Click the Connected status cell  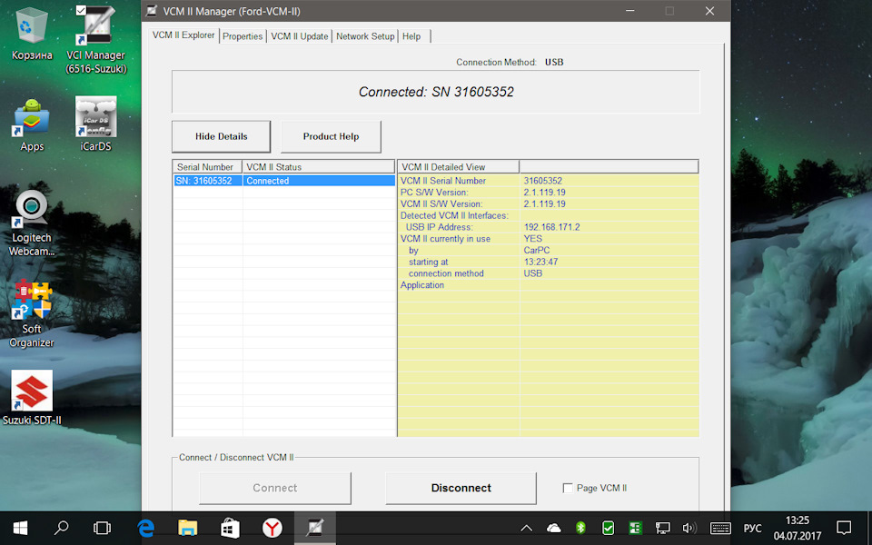(x=319, y=181)
